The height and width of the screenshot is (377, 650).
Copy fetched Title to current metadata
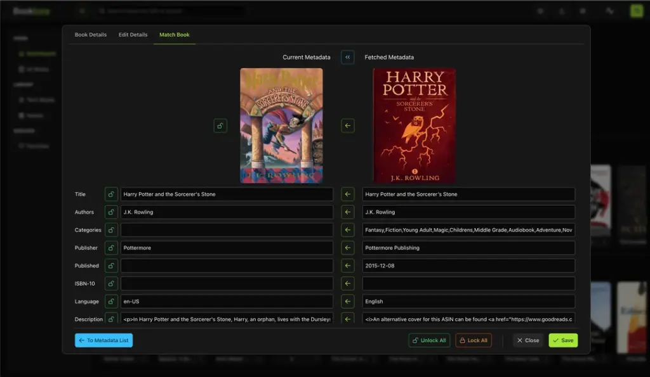pos(347,194)
